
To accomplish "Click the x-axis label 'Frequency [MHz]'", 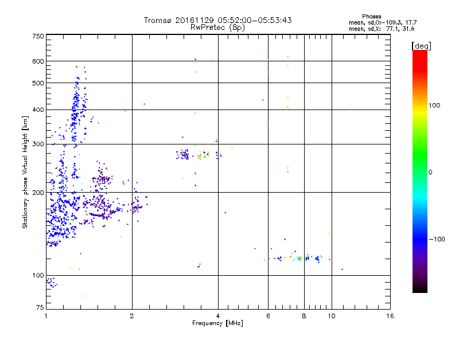I will point(217,323).
